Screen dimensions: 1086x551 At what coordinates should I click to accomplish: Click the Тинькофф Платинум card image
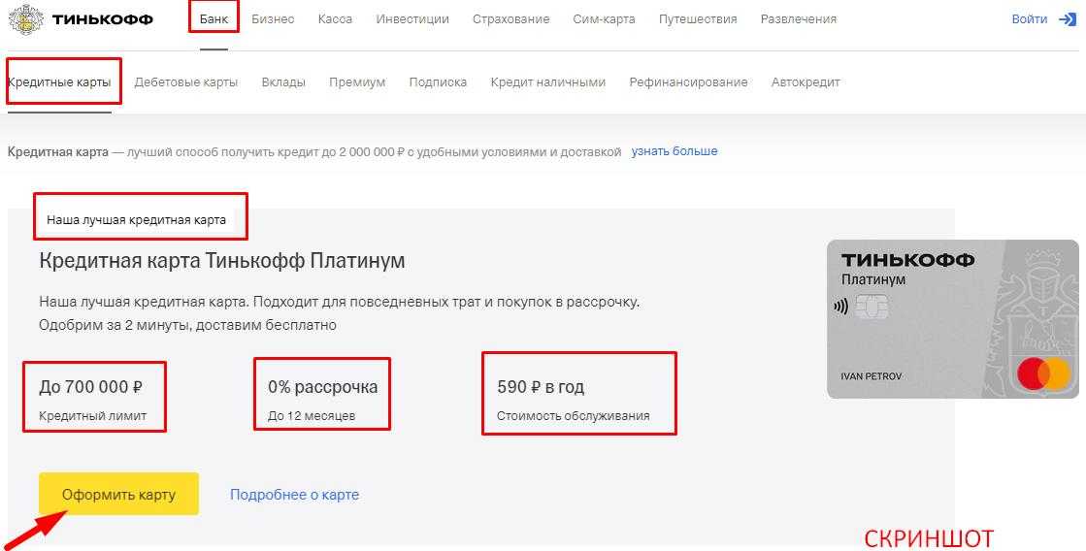coord(952,319)
